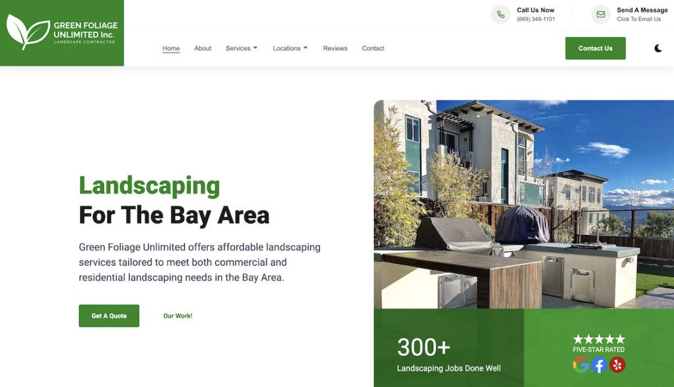Viewport: 674px width, 387px height.
Task: Click the Send A Message heading
Action: tap(642, 10)
